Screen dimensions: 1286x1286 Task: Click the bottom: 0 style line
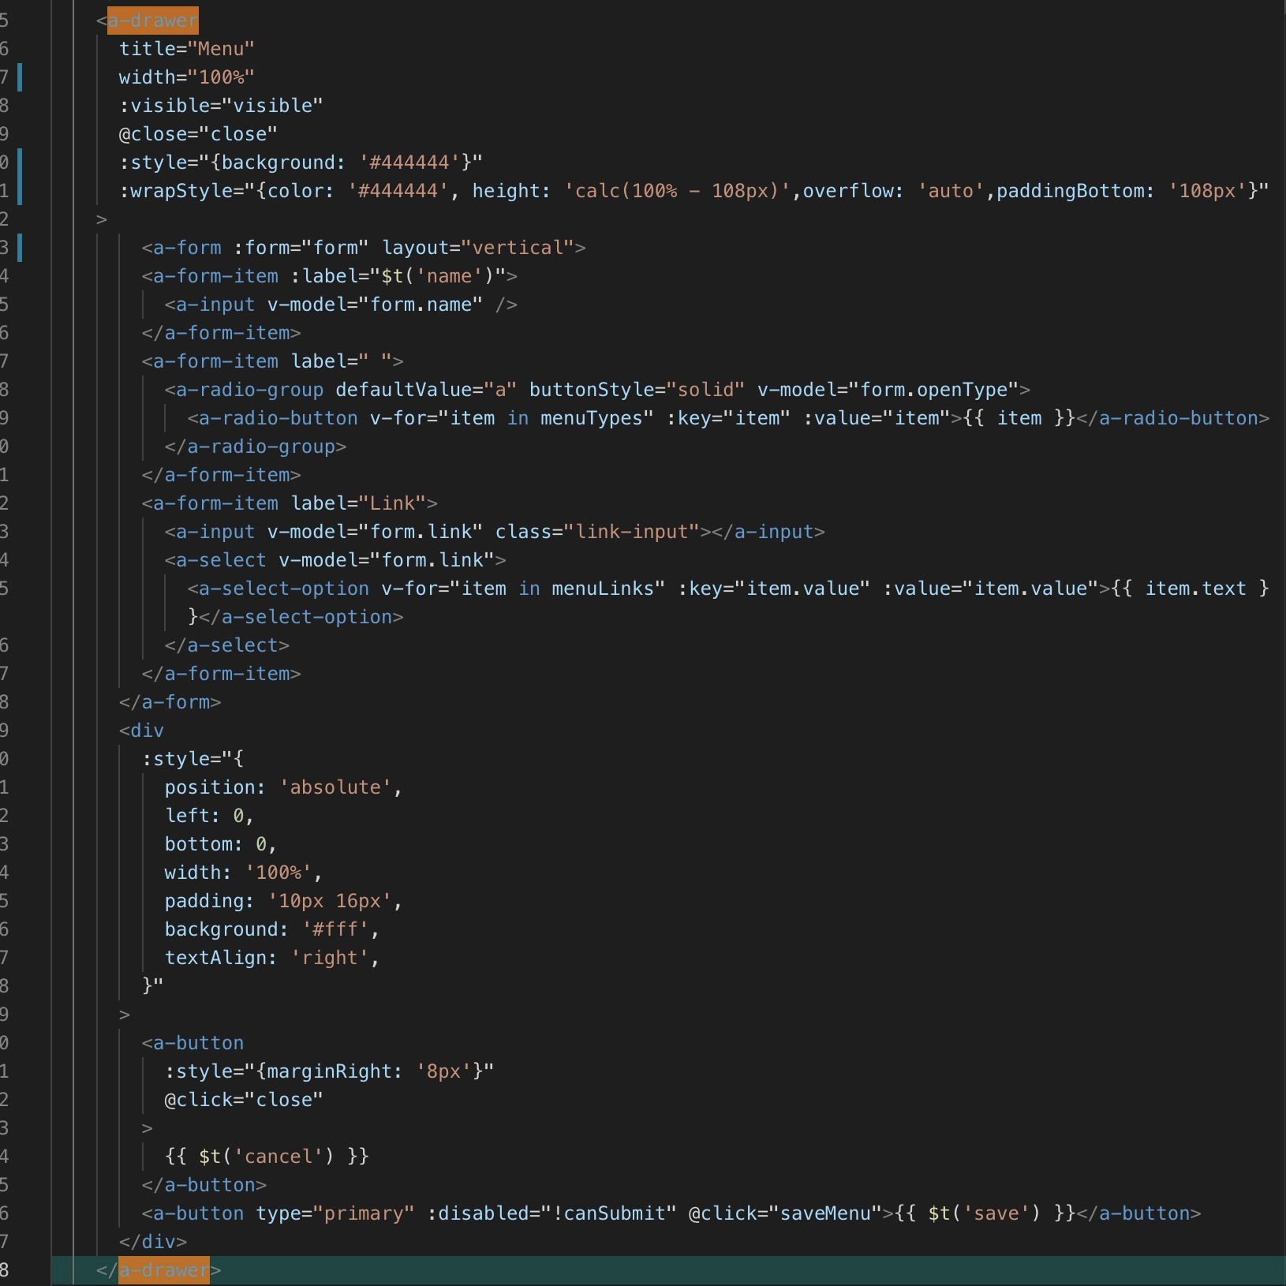[221, 844]
